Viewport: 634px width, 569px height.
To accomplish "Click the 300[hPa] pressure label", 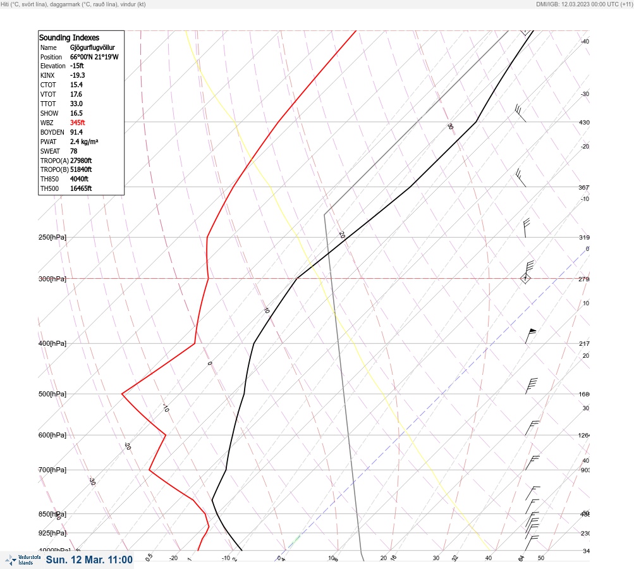I will [52, 279].
